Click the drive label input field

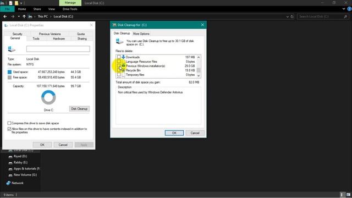[58, 49]
